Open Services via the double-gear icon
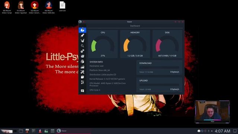The height and width of the screenshot is (134, 238). tap(83, 51)
